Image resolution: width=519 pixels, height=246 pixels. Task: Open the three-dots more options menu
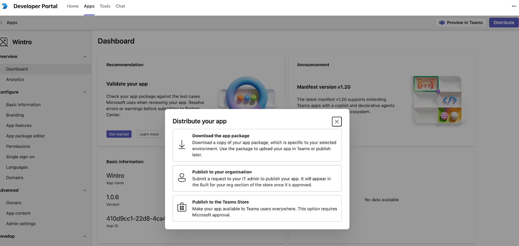[514, 6]
